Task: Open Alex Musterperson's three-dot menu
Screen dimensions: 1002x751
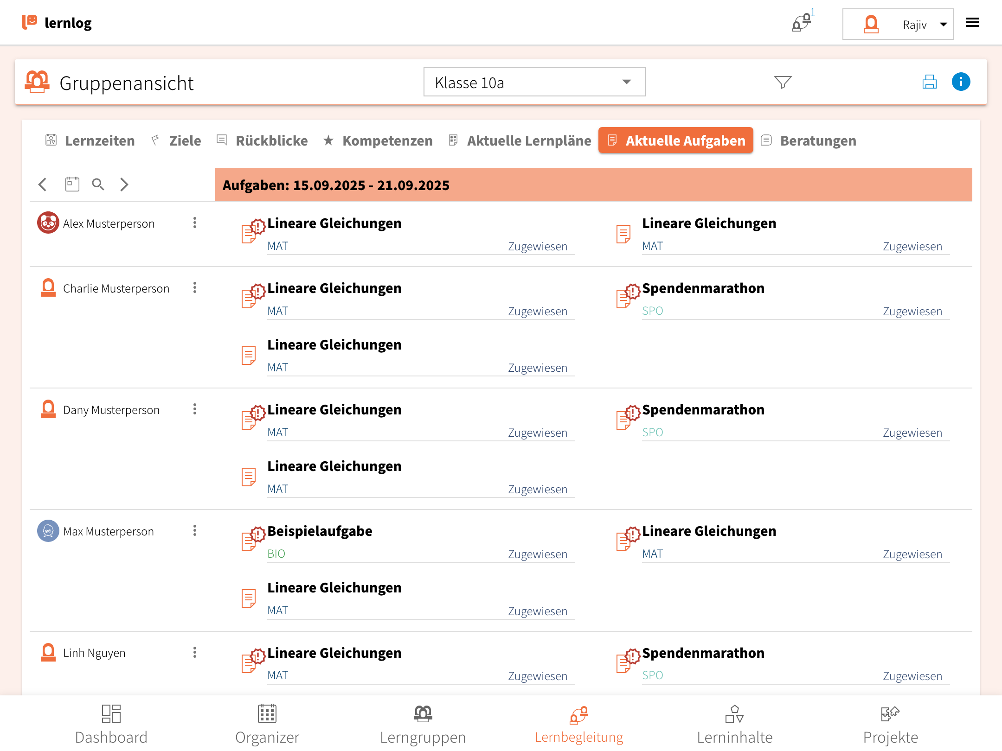Action: click(x=195, y=223)
